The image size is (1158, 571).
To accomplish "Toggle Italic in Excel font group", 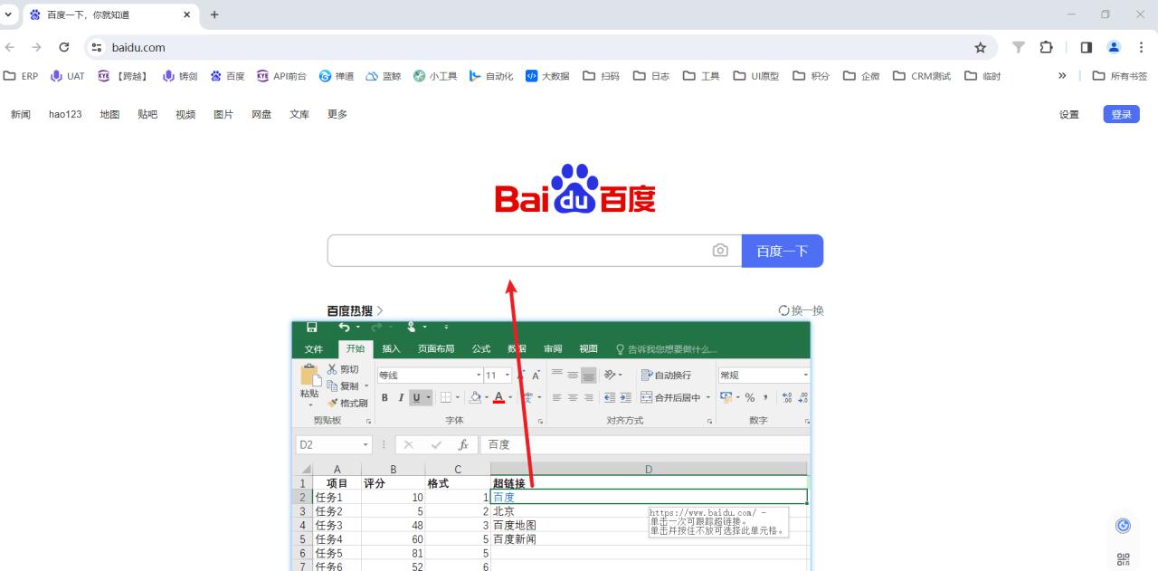I will pyautogui.click(x=401, y=397).
